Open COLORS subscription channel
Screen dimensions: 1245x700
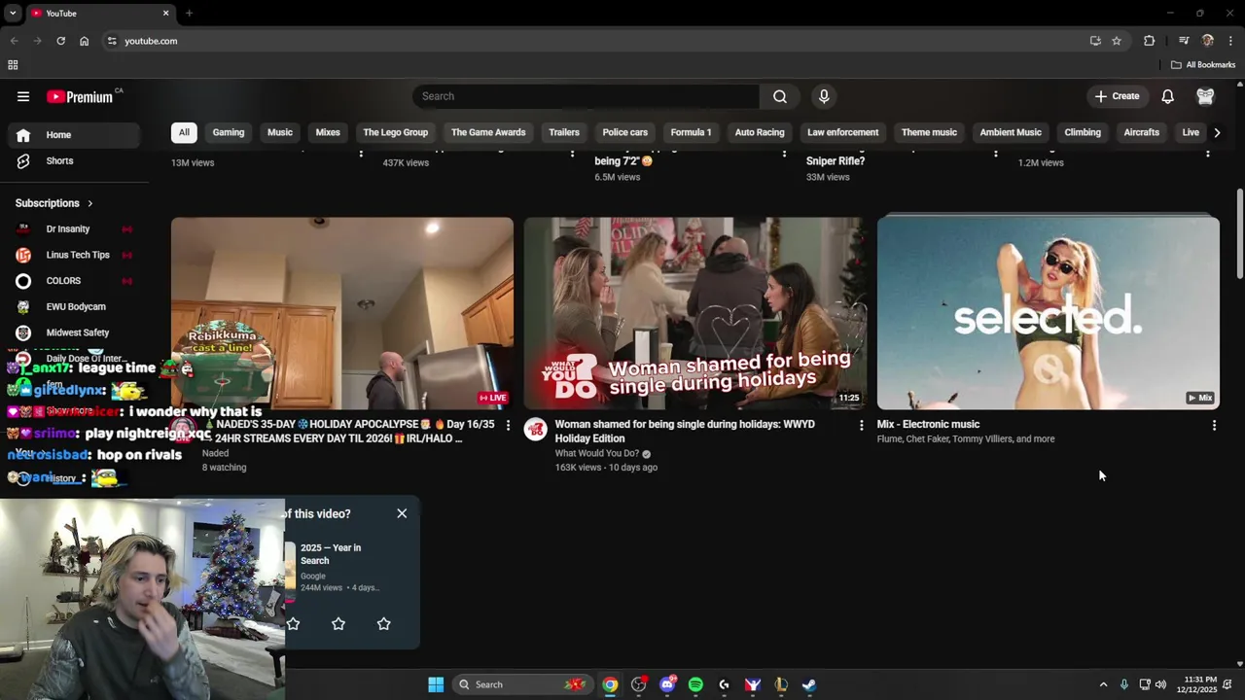click(x=75, y=281)
